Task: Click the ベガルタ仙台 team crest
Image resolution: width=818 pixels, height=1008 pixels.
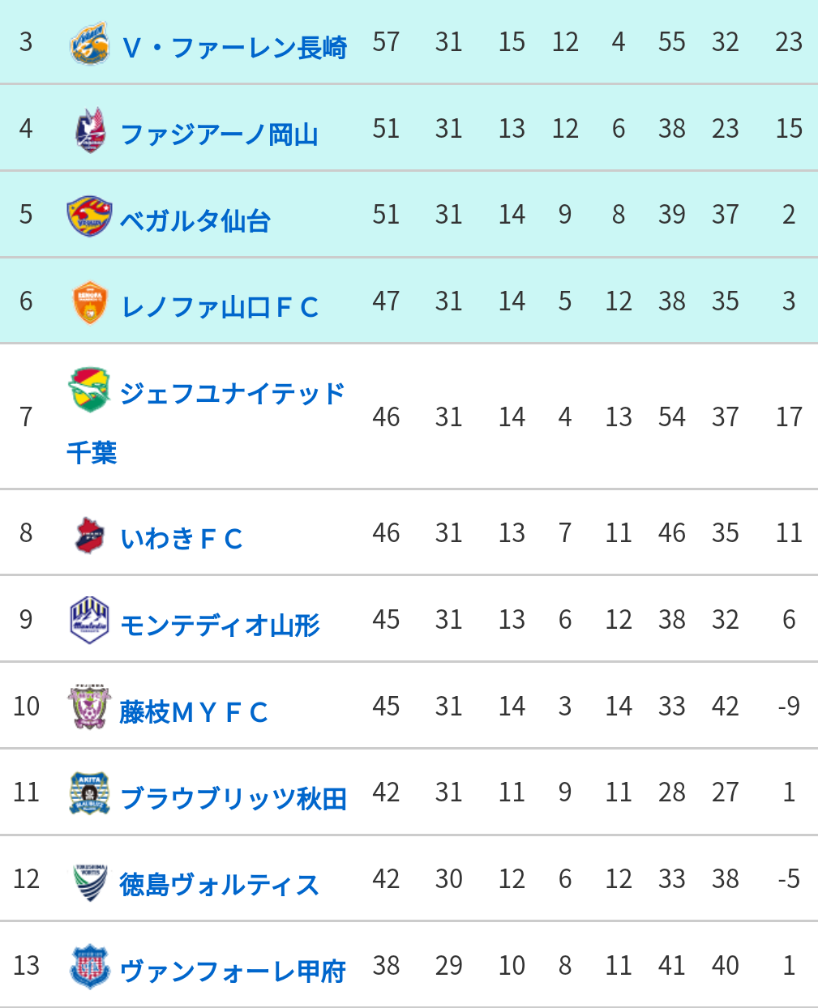Action: 89,216
